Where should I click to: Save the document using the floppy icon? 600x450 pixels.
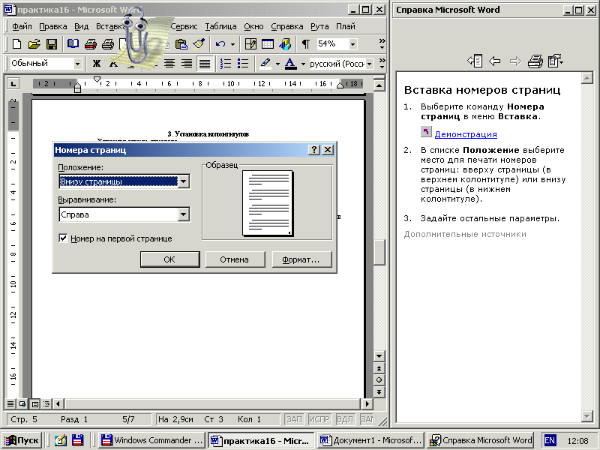pyautogui.click(x=52, y=44)
